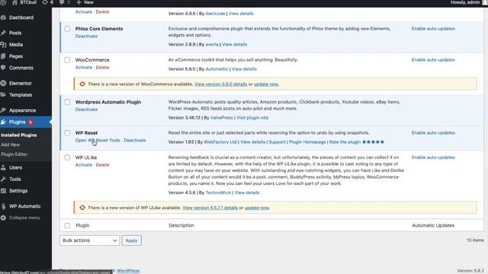Click update now in WooCommerce notice

coord(266,84)
